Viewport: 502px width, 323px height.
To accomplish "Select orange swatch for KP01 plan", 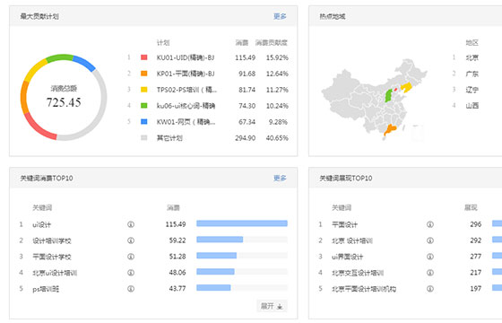I will [x=144, y=74].
